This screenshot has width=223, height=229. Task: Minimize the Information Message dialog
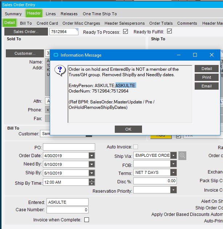click(x=178, y=55)
